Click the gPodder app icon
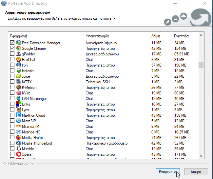213x179 pixels. pyautogui.click(x=19, y=54)
